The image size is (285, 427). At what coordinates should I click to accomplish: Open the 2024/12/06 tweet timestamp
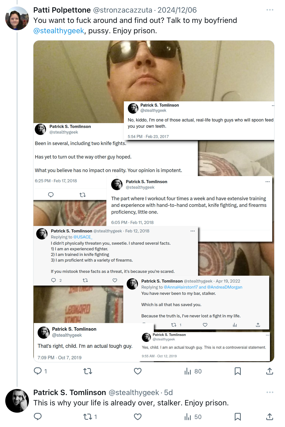point(177,10)
